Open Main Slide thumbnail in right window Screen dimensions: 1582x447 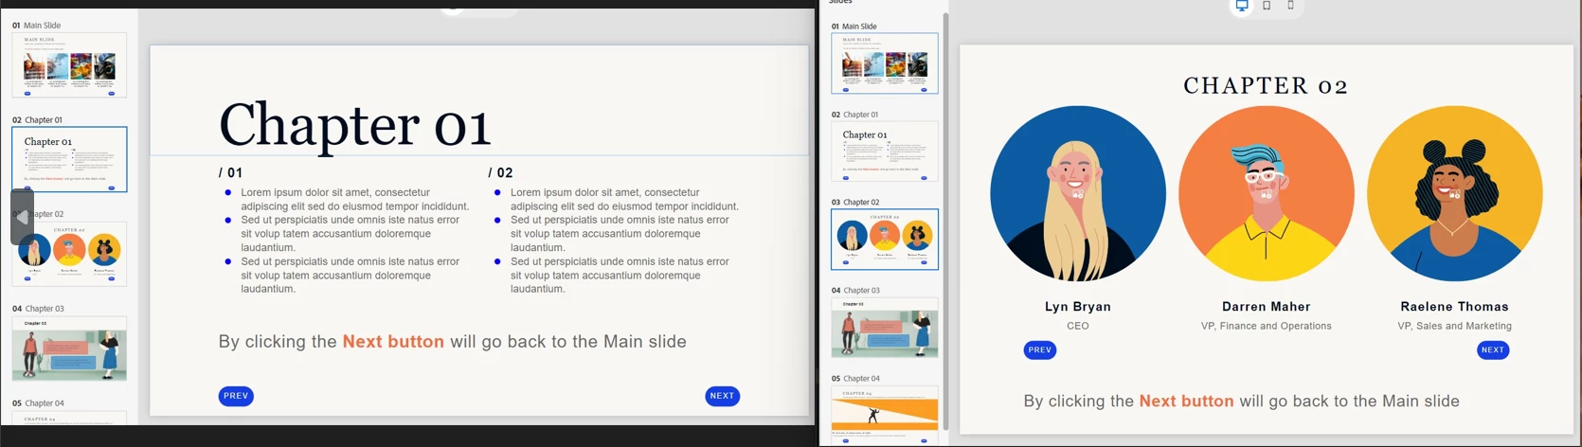point(885,63)
